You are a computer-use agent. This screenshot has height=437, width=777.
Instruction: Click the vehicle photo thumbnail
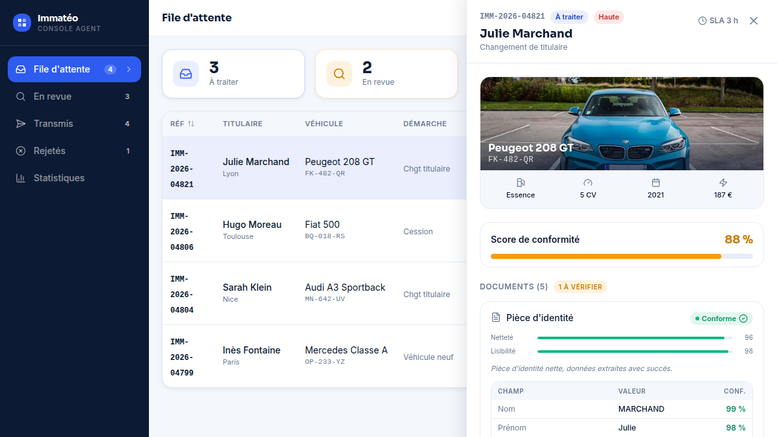click(622, 124)
